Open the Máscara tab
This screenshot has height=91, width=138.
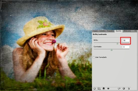pyautogui.click(x=127, y=31)
